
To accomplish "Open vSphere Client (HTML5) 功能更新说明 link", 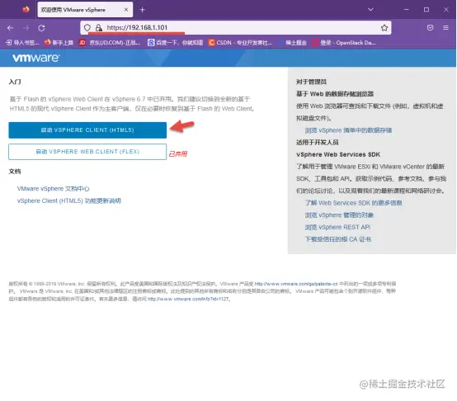I will pos(68,200).
